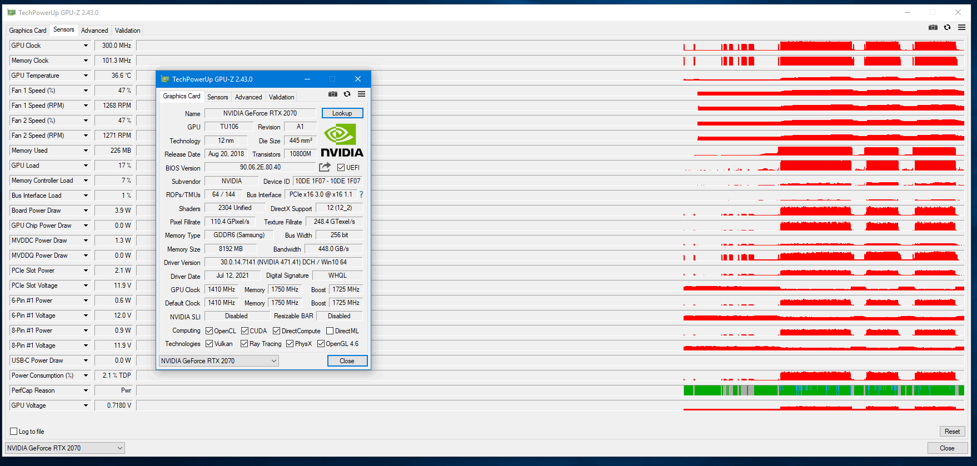Click the GPU Load value 17 %

(114, 166)
